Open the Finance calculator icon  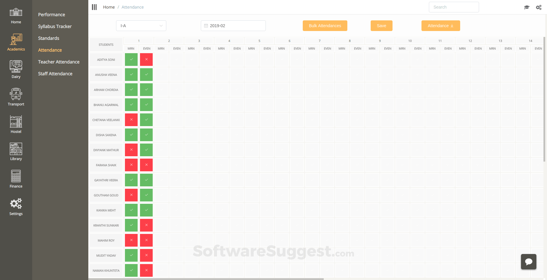click(x=16, y=176)
